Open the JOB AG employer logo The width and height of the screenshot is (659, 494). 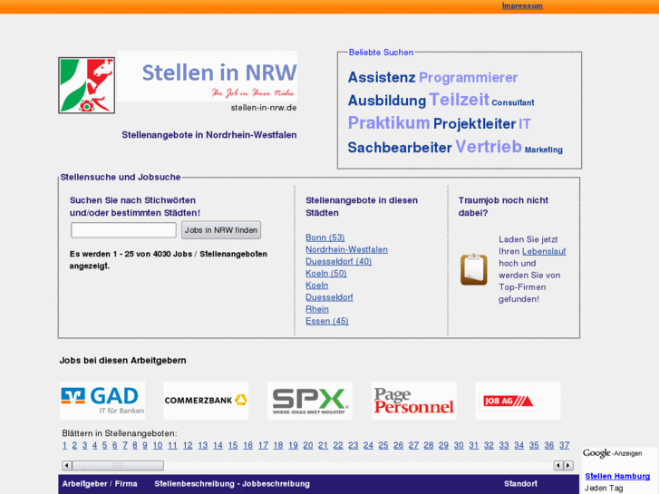[518, 401]
